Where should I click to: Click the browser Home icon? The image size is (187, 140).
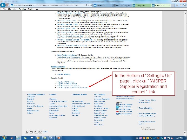[177, 5]
